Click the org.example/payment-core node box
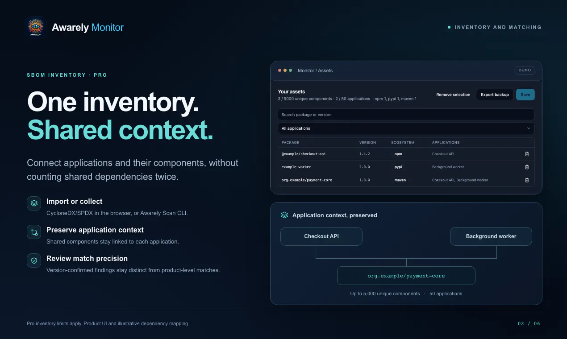 coord(406,276)
